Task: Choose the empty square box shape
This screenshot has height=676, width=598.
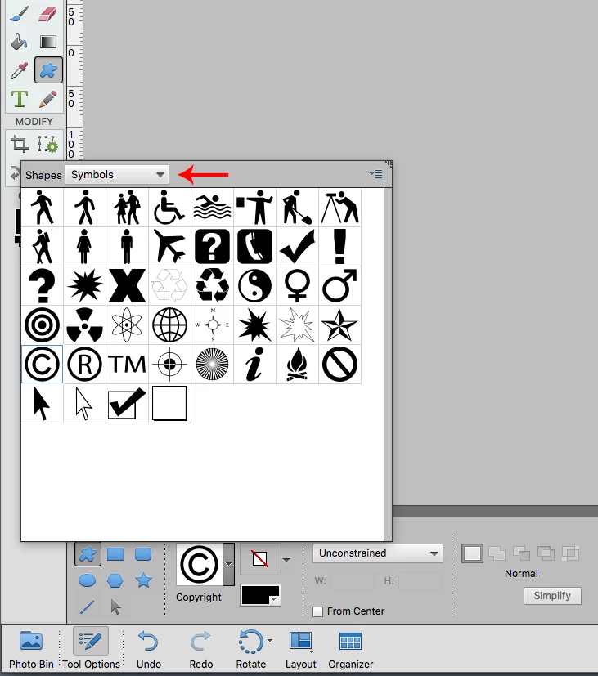Action: coord(169,403)
